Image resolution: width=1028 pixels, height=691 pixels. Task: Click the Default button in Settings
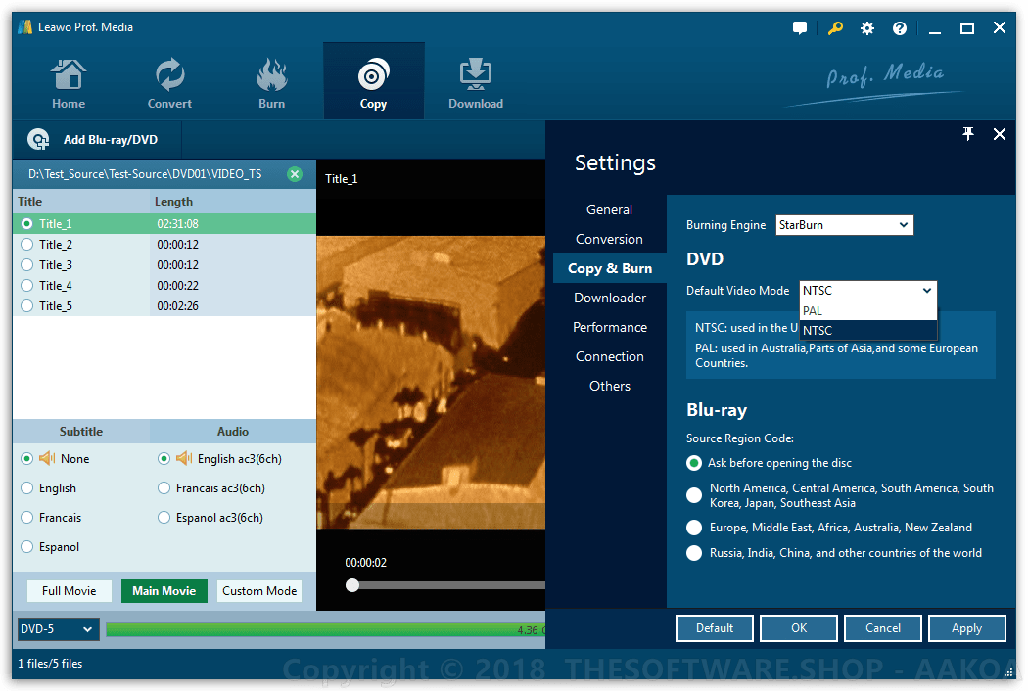(x=715, y=628)
